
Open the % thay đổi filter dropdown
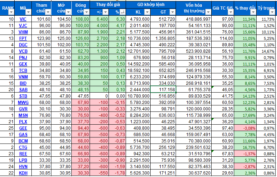[253, 12]
